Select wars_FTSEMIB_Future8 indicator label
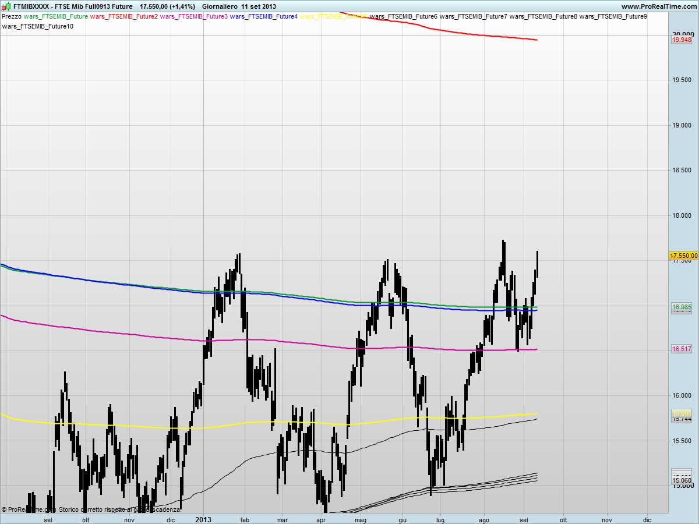The image size is (699, 524). tap(543, 16)
